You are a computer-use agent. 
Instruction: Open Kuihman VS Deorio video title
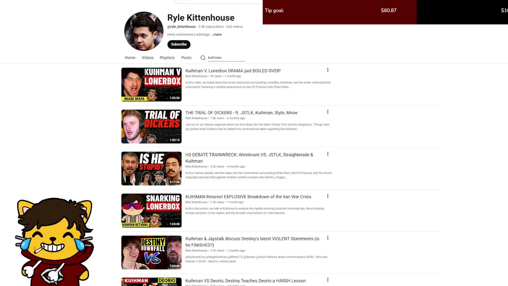pos(245,281)
